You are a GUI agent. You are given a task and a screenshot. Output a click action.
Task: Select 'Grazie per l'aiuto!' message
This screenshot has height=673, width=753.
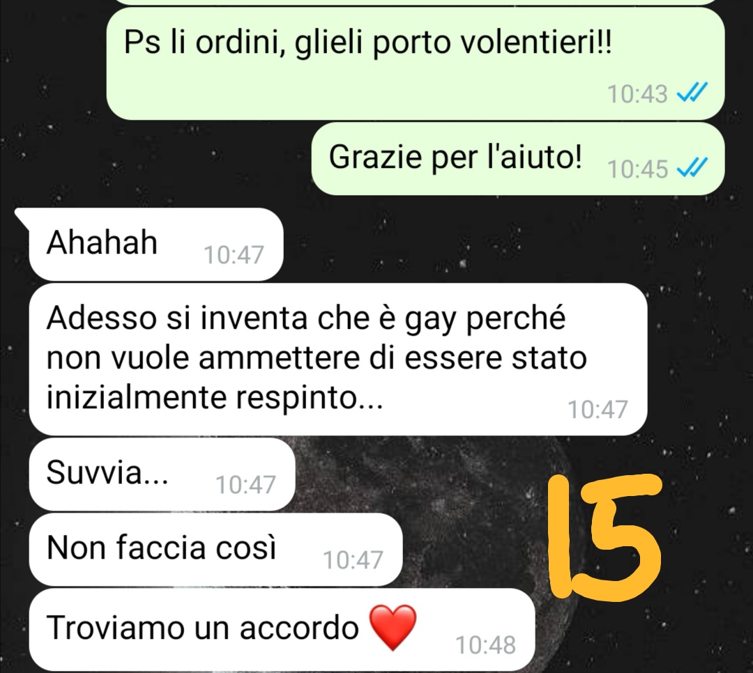pyautogui.click(x=517, y=159)
